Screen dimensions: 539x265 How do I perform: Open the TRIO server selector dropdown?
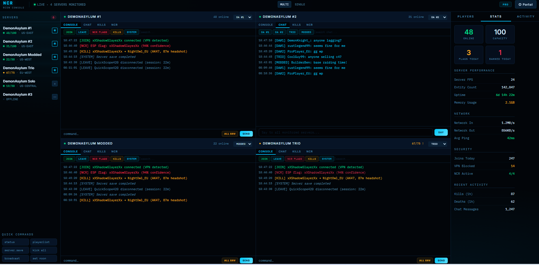tap(438, 144)
